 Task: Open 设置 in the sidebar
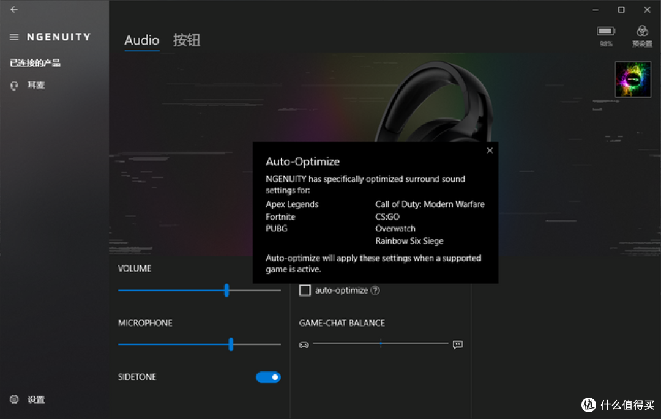pos(36,399)
